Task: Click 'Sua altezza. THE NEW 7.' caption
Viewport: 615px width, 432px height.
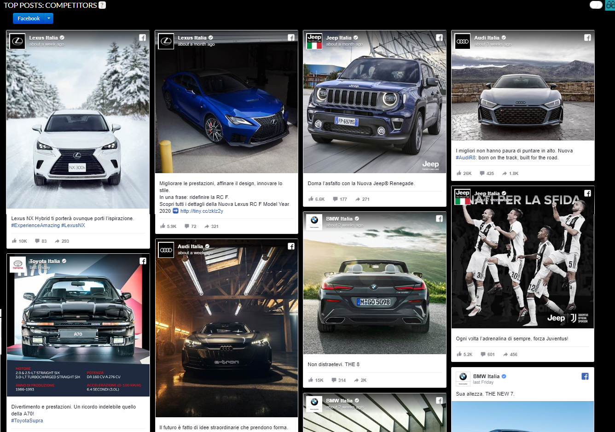Action: (485, 394)
